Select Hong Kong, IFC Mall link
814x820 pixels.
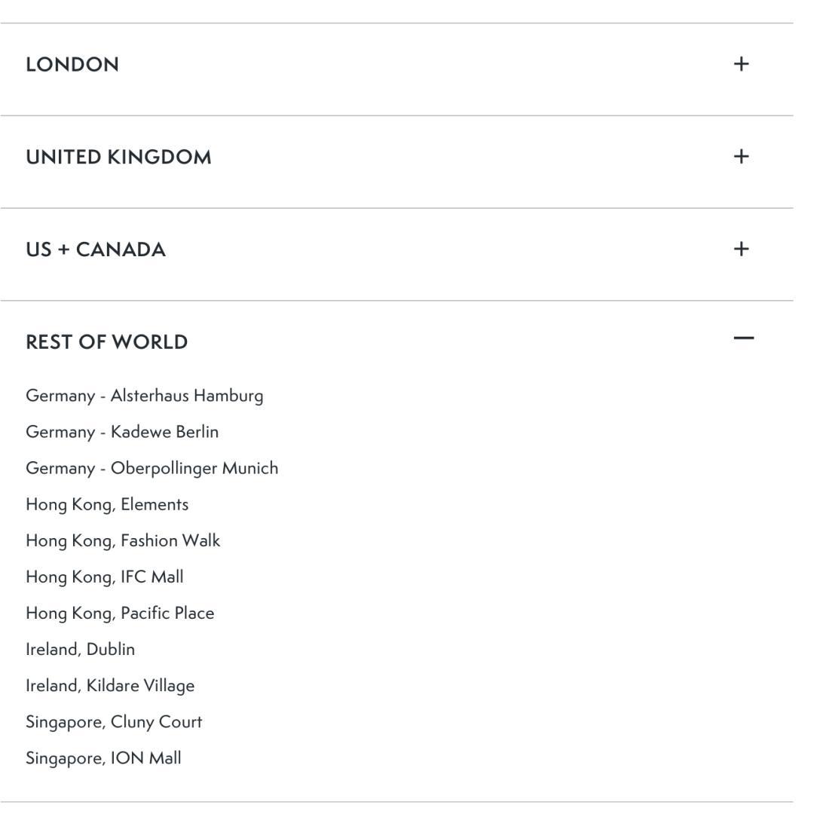click(x=105, y=577)
